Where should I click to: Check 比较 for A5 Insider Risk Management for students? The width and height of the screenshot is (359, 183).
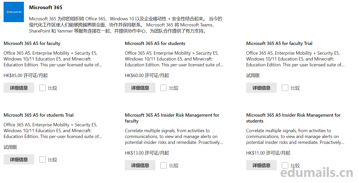click(x=285, y=165)
